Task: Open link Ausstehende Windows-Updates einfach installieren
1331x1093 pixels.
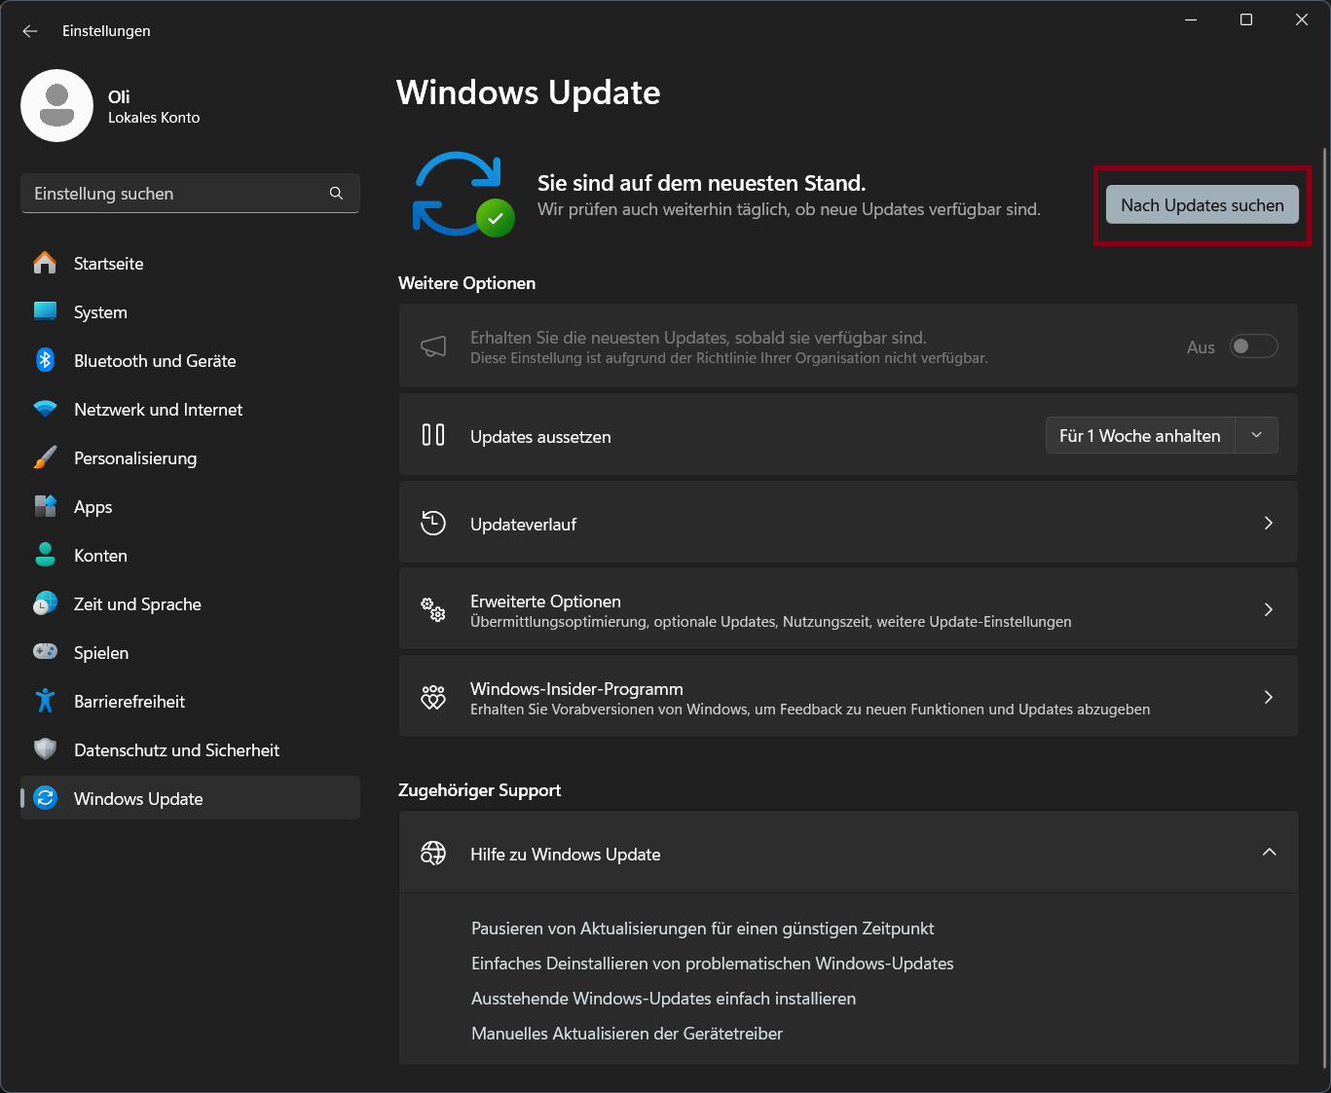Action: tap(664, 999)
